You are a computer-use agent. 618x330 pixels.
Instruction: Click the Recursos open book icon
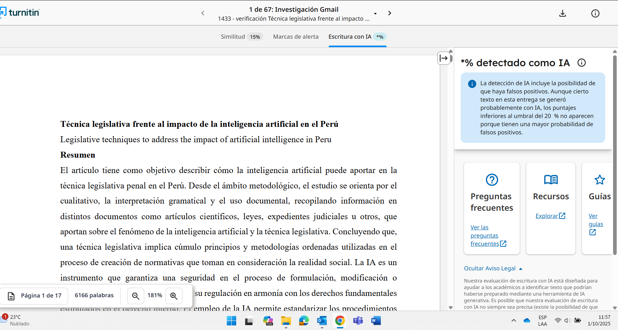(x=550, y=180)
